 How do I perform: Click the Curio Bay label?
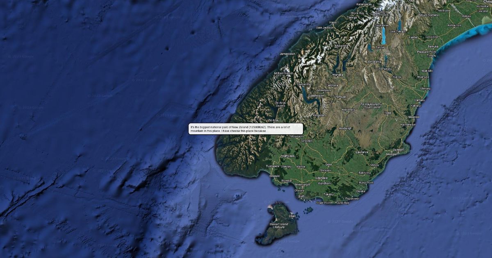point(342,203)
